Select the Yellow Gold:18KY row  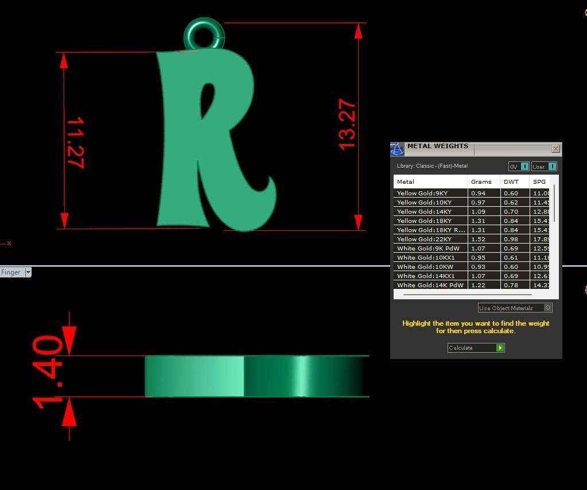tap(471, 221)
